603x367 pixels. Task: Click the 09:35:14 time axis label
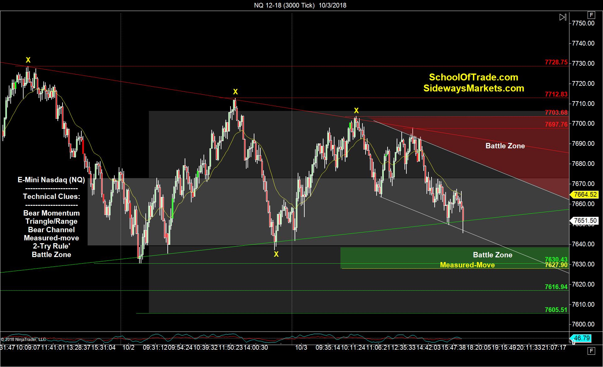click(328, 348)
